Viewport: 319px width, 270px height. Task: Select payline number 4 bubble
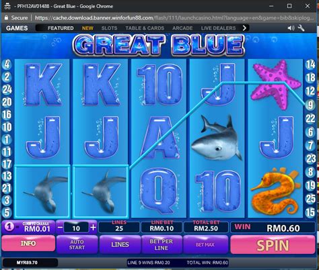coord(7,64)
